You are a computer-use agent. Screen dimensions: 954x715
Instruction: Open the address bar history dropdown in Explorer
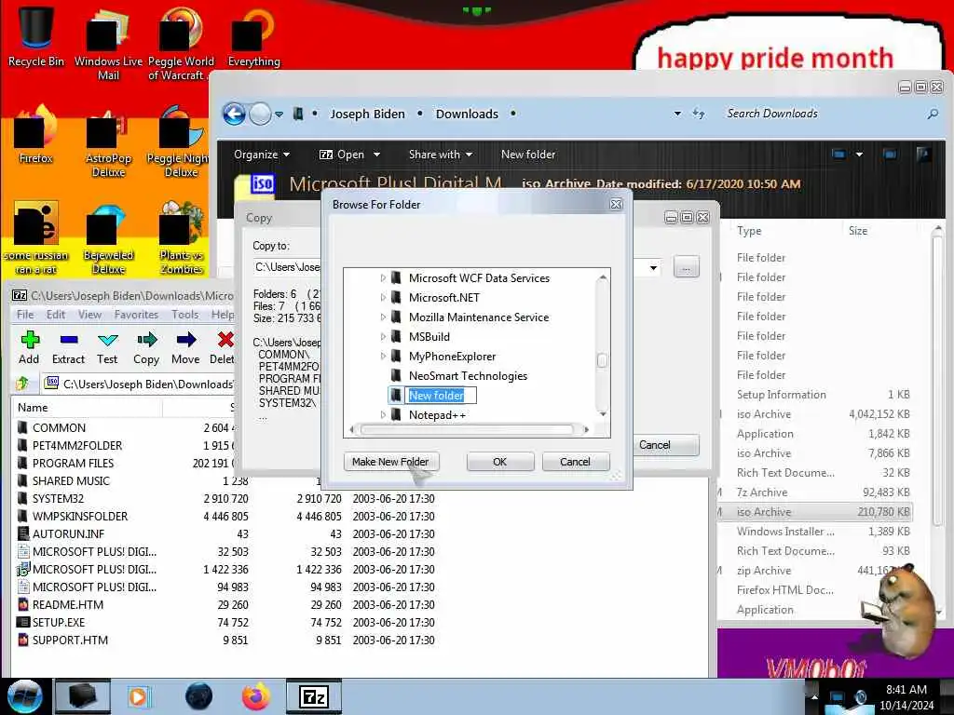677,114
